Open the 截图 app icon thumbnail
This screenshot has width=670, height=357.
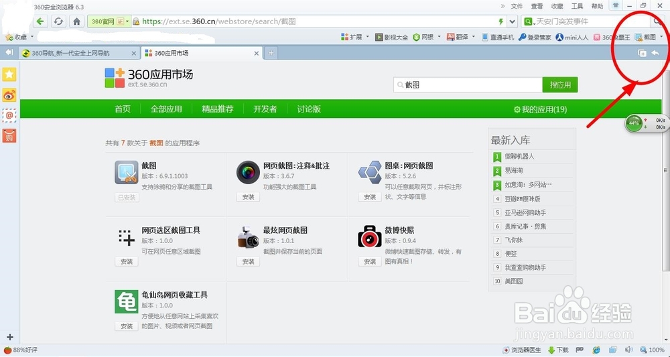(127, 173)
